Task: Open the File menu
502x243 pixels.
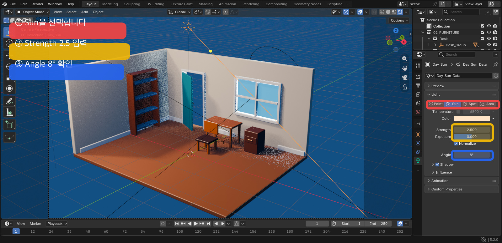Action: 13,4
